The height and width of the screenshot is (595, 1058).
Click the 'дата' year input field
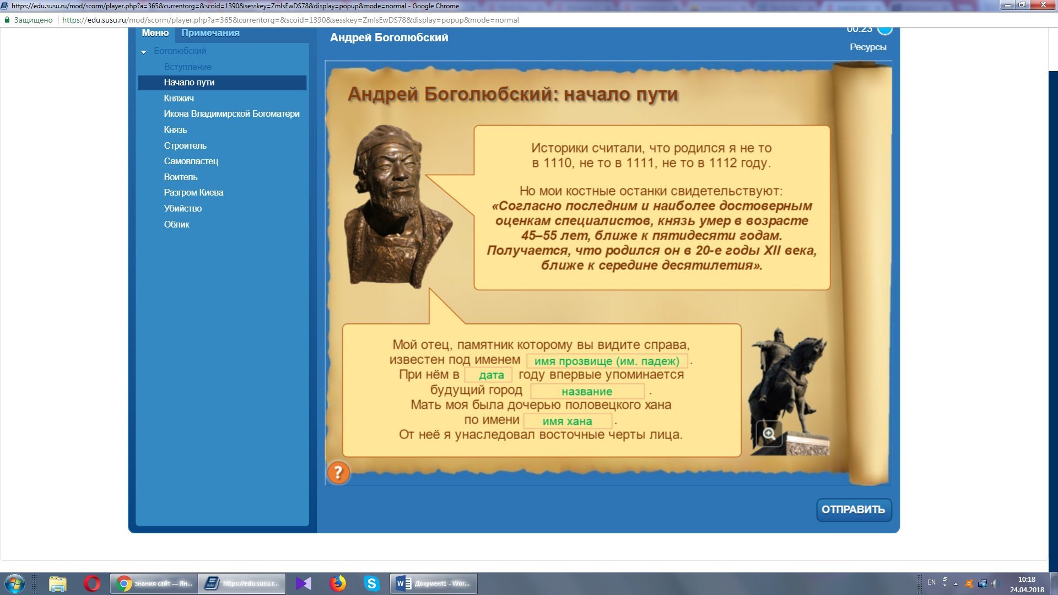click(x=489, y=375)
